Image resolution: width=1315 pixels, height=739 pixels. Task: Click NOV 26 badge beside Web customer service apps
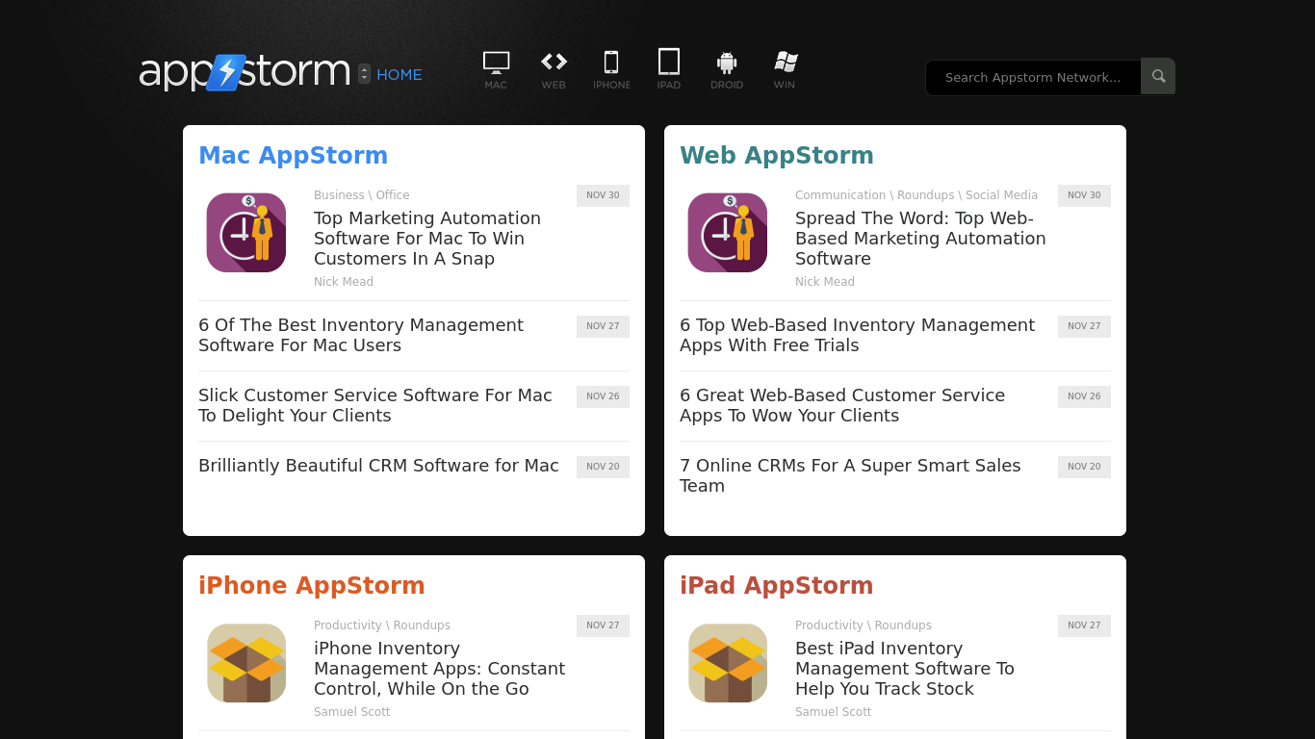(1084, 396)
